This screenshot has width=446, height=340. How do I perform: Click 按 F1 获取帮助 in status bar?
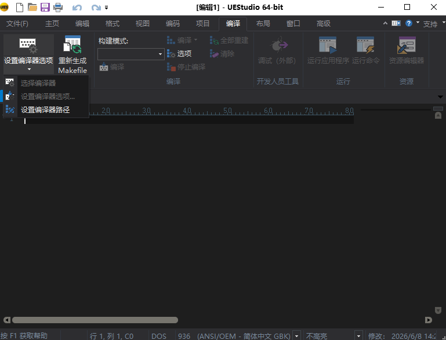coord(24,336)
